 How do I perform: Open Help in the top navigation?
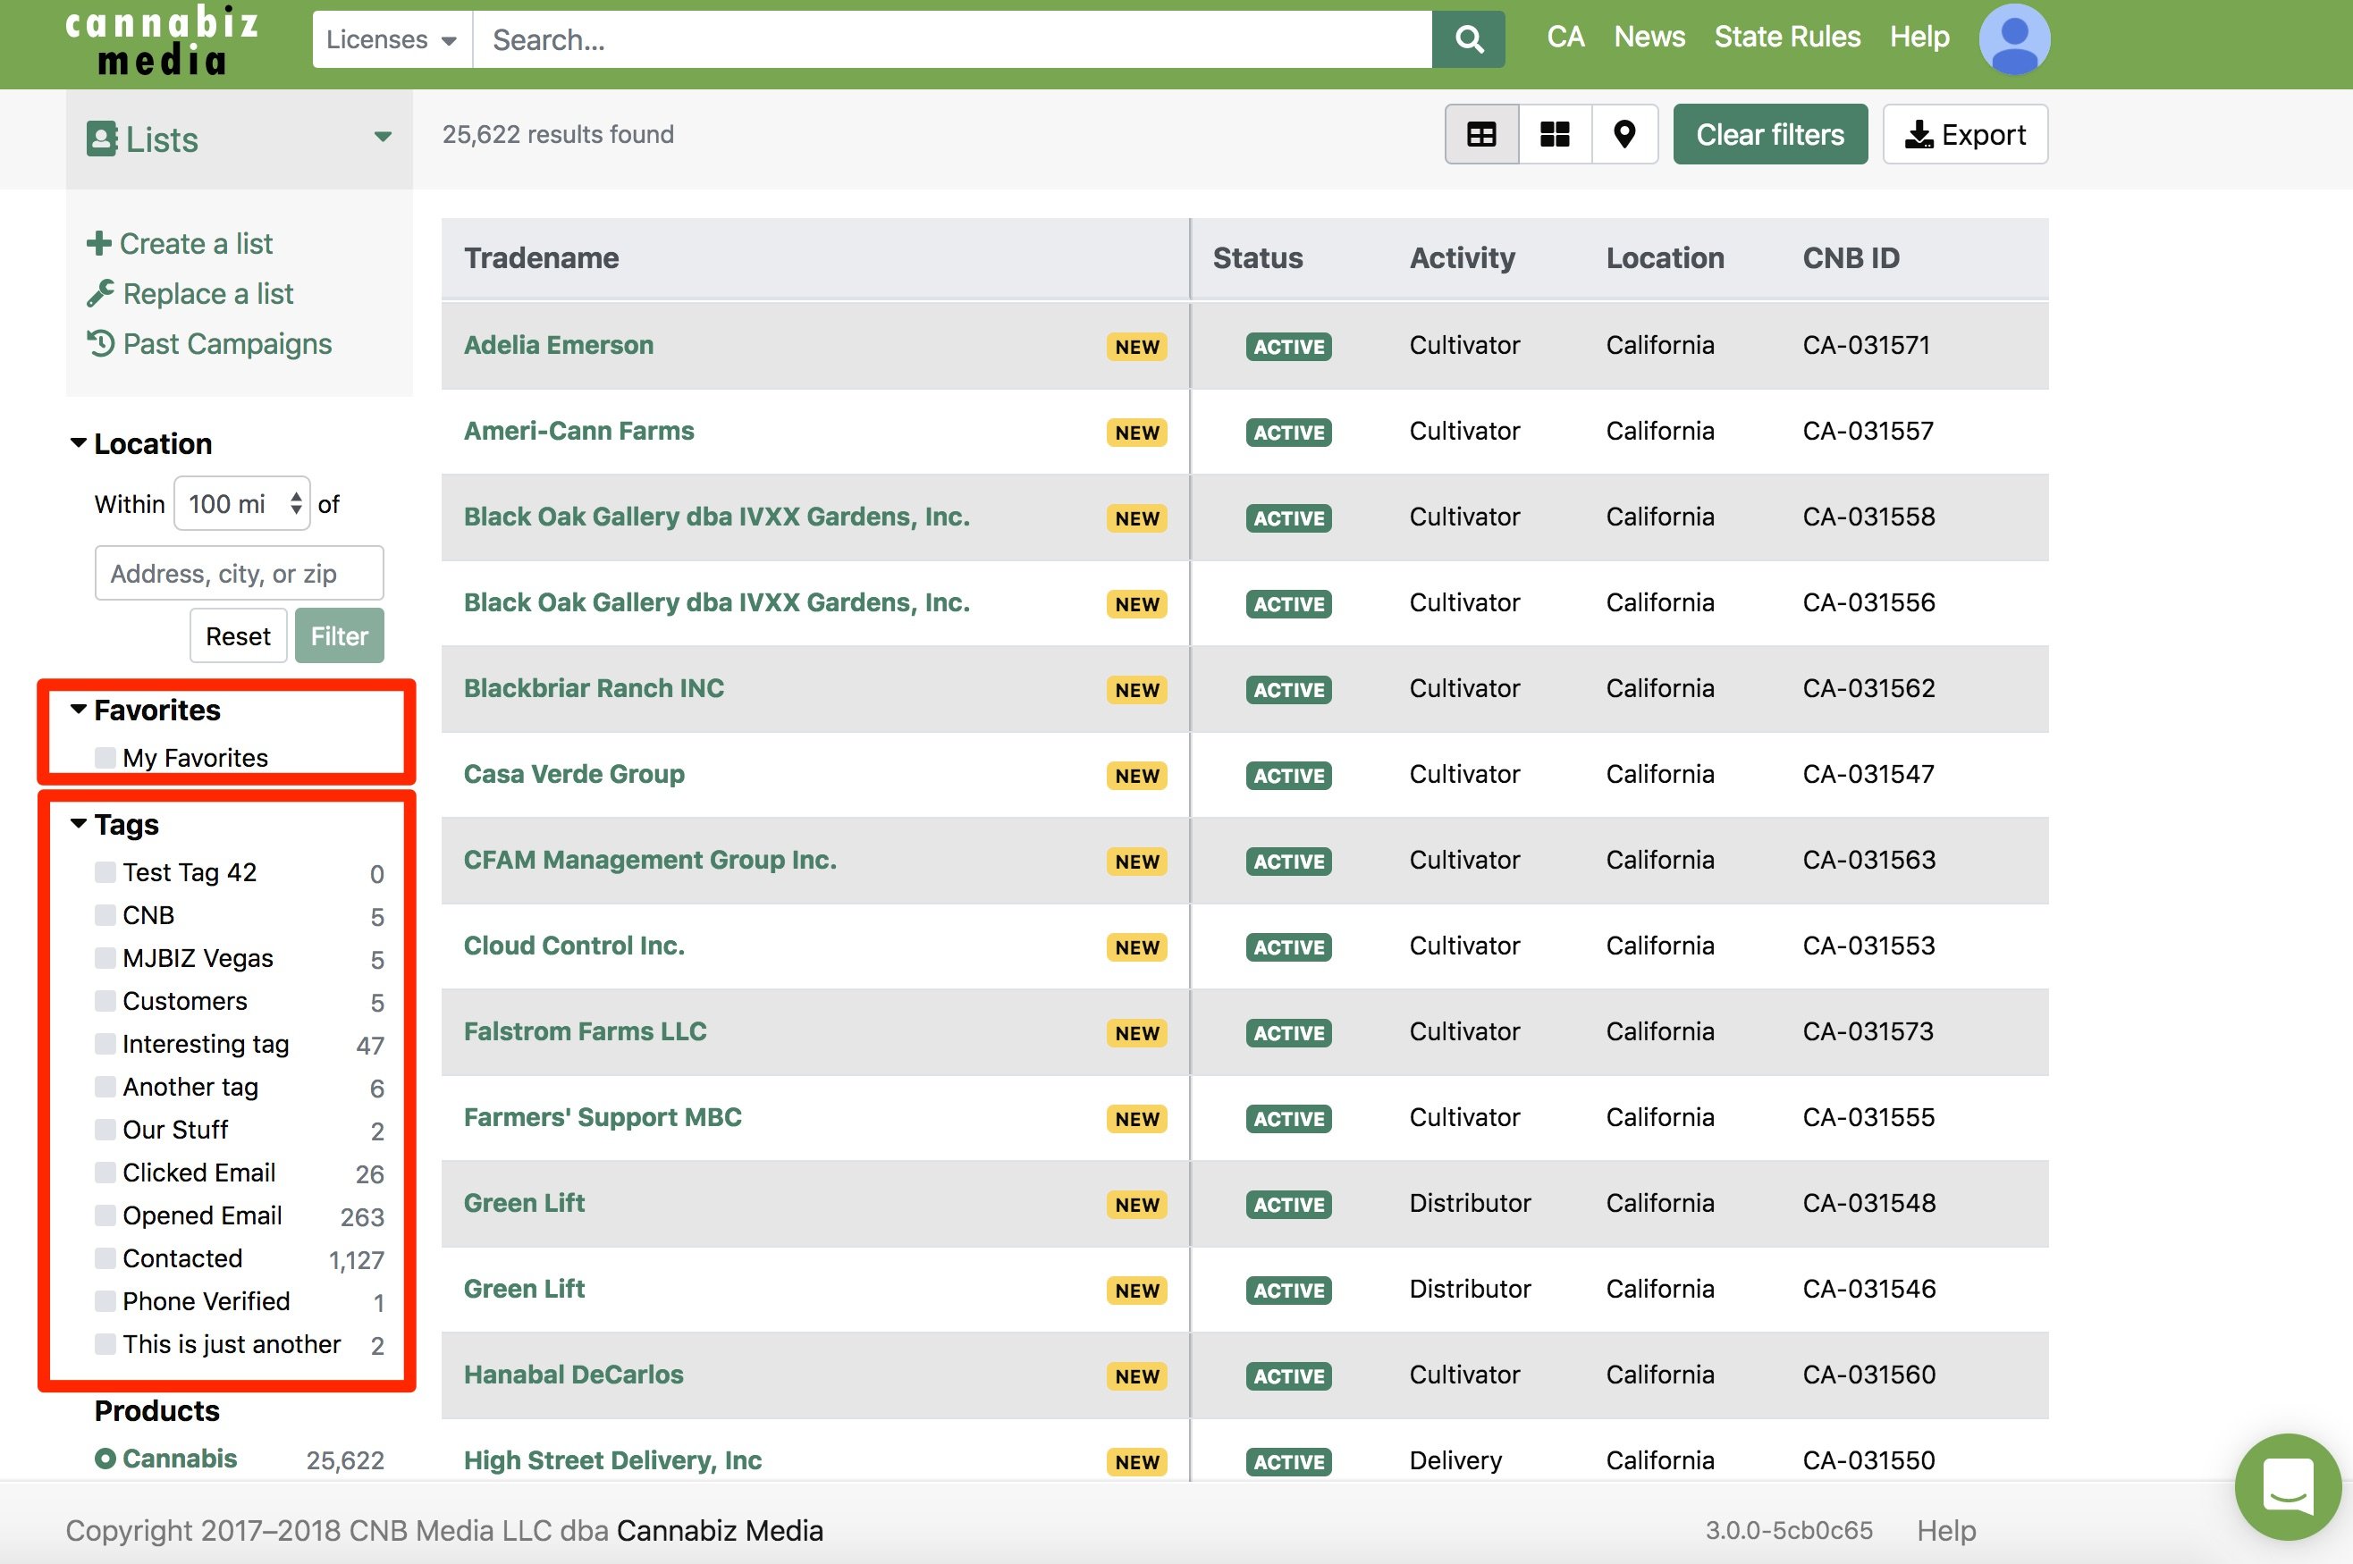(1919, 37)
